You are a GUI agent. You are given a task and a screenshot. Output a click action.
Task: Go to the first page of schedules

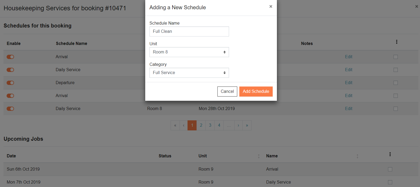(x=175, y=125)
